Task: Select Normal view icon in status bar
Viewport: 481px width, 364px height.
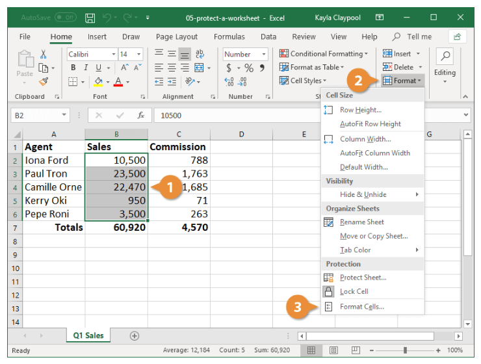Action: (x=311, y=350)
